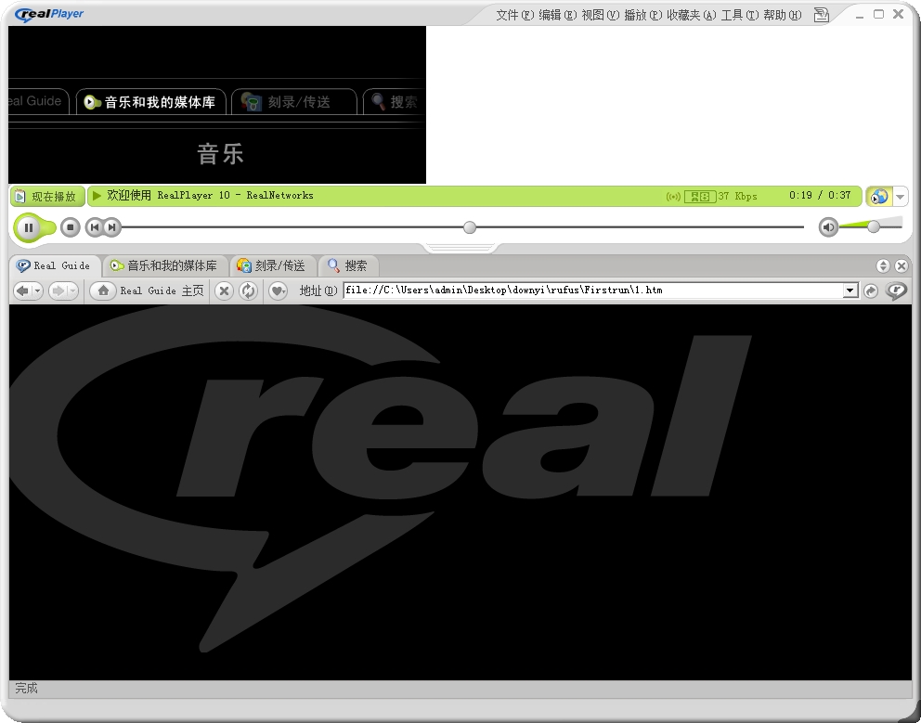This screenshot has width=921, height=723.
Task: Toggle pause on the playing clip
Action: click(x=29, y=226)
